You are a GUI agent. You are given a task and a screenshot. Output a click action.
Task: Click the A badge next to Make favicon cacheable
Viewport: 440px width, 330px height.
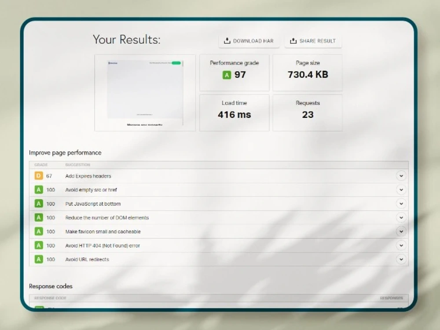point(39,232)
